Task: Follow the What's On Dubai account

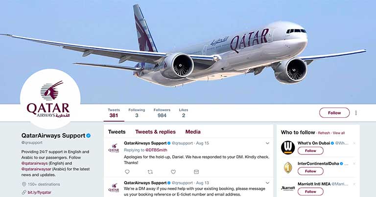Action: point(310,151)
